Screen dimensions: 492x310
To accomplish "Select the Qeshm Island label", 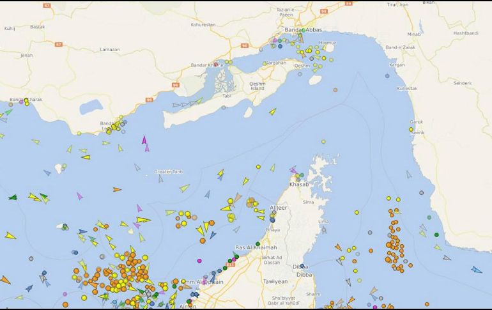I will pos(258,86).
